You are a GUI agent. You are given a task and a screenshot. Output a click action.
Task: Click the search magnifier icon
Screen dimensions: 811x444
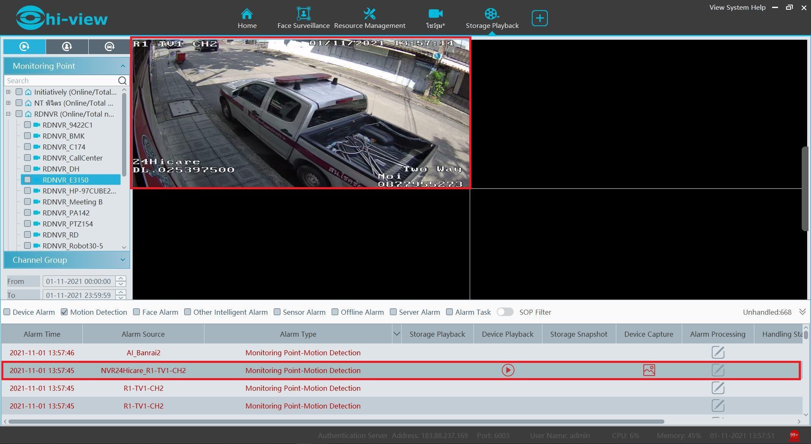122,81
